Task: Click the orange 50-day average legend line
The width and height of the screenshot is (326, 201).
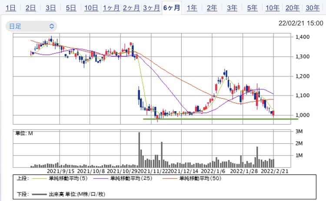Action: 170,178
